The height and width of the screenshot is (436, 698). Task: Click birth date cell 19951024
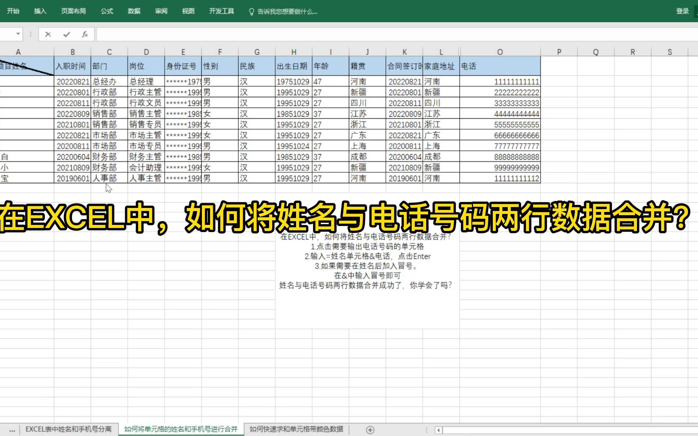[294, 146]
